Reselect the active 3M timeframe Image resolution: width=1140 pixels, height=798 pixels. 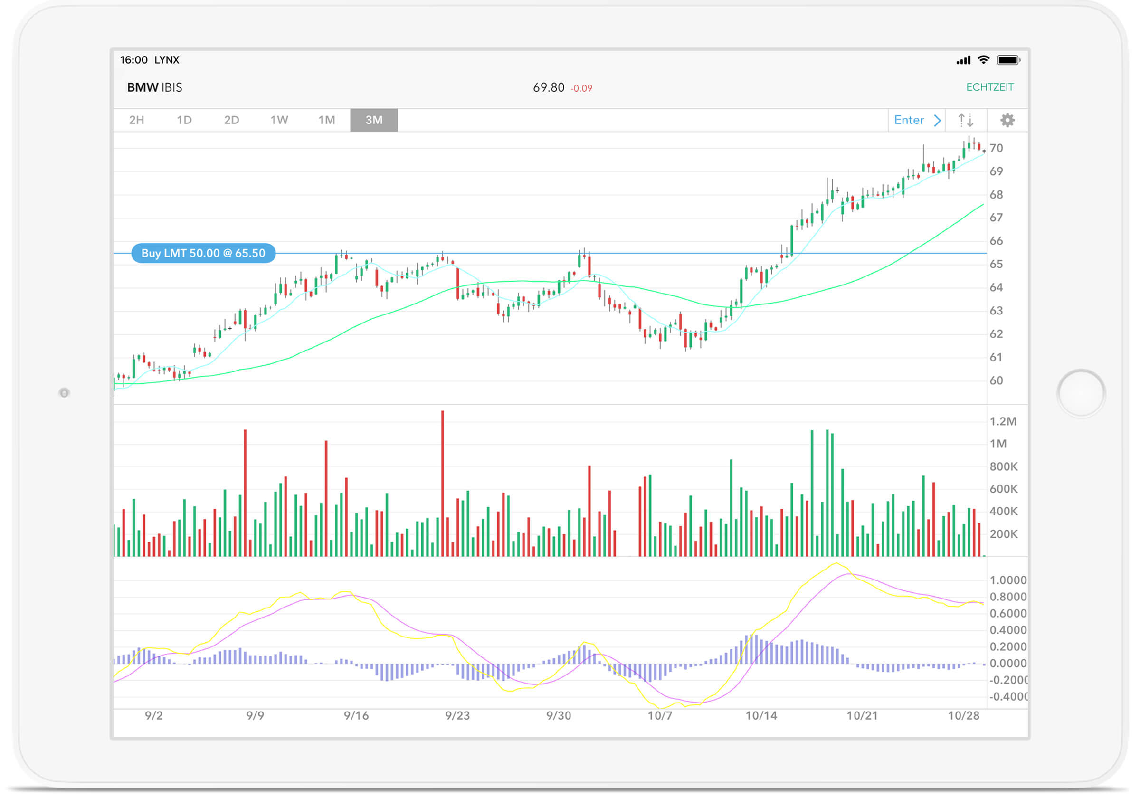tap(374, 120)
